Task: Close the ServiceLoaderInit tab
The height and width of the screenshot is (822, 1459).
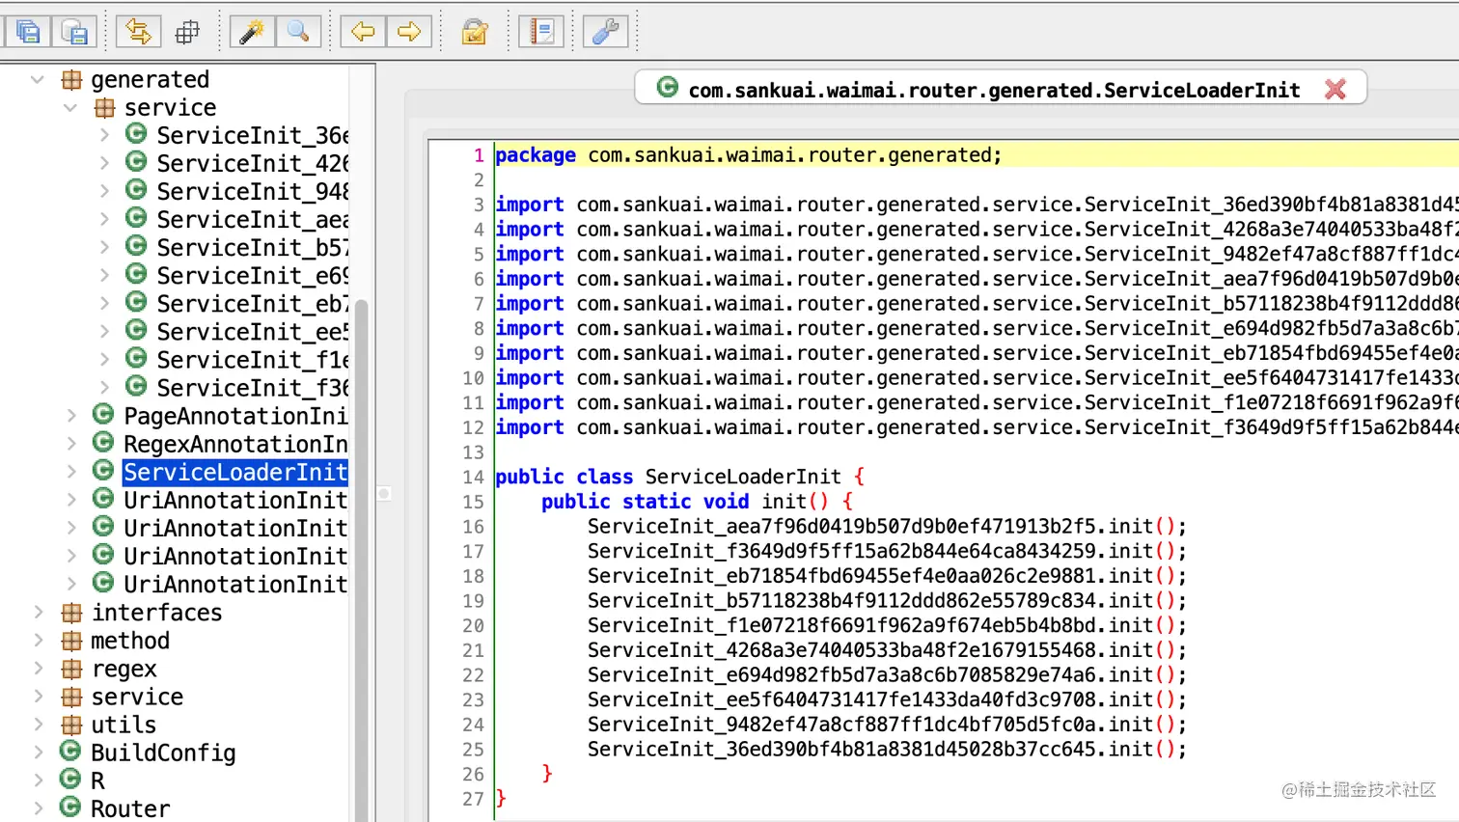Action: coord(1336,87)
